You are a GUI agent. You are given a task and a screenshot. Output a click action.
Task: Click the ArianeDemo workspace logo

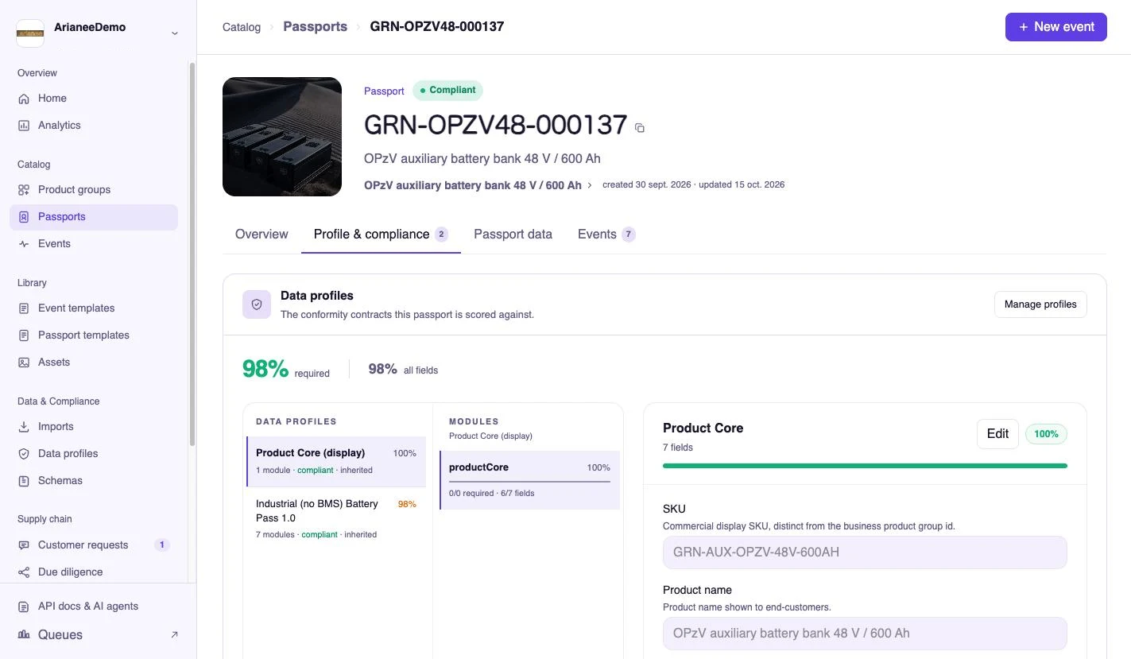click(x=30, y=33)
